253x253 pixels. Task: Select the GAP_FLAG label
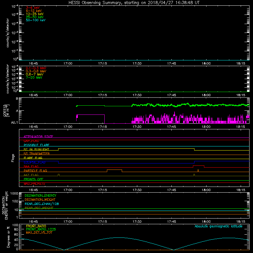[31, 141]
